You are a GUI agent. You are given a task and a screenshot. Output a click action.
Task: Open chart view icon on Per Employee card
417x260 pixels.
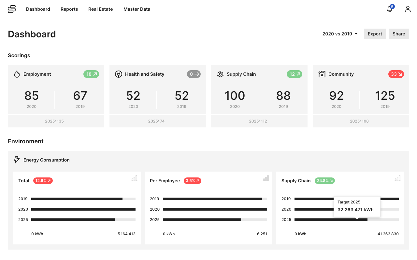pos(266,178)
